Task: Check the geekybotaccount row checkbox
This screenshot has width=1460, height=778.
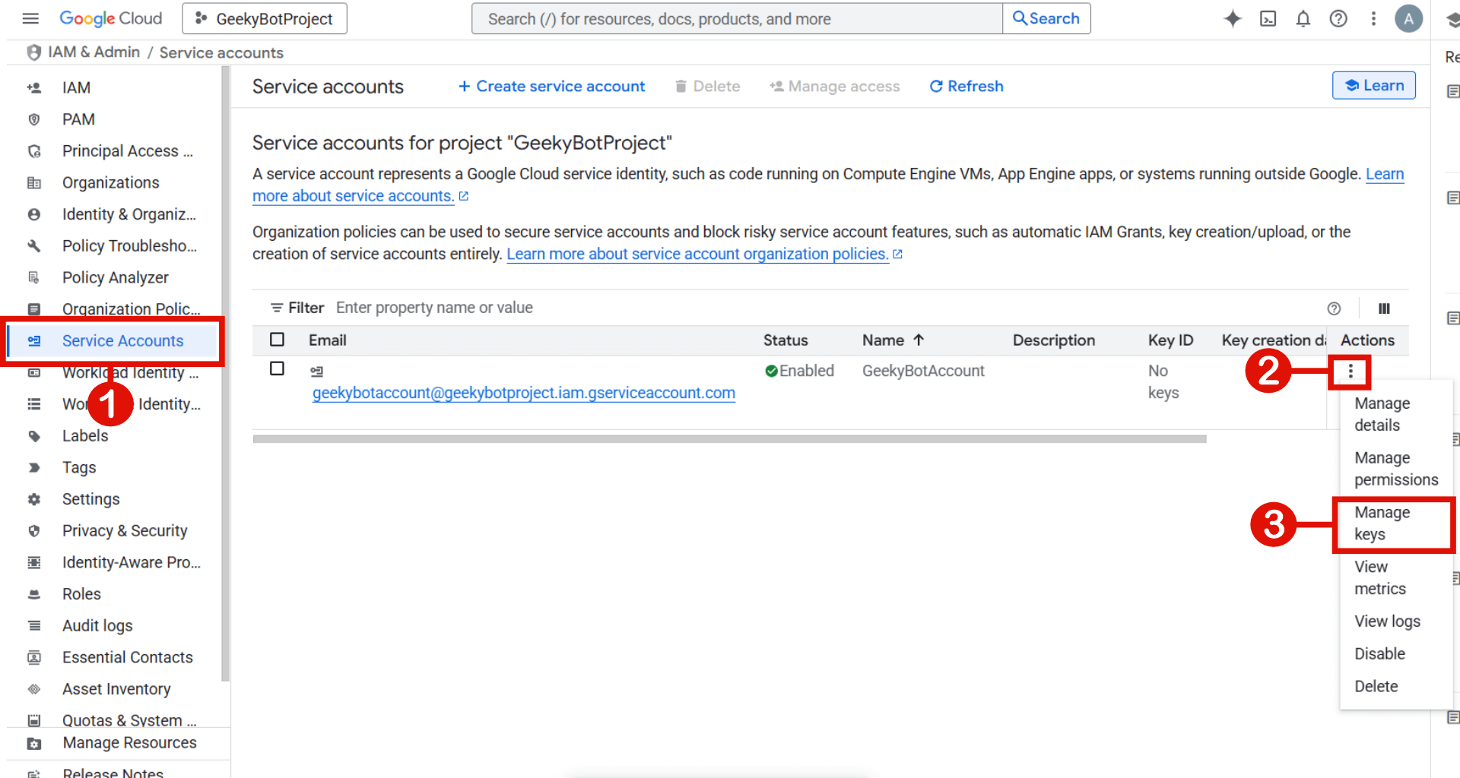Action: point(277,368)
